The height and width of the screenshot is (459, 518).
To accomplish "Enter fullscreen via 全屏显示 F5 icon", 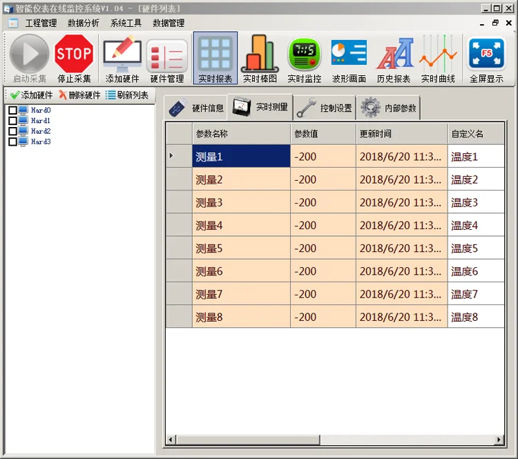I will pos(486,53).
